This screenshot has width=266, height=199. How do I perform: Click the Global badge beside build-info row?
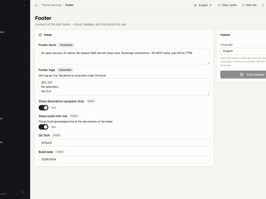coord(74,116)
